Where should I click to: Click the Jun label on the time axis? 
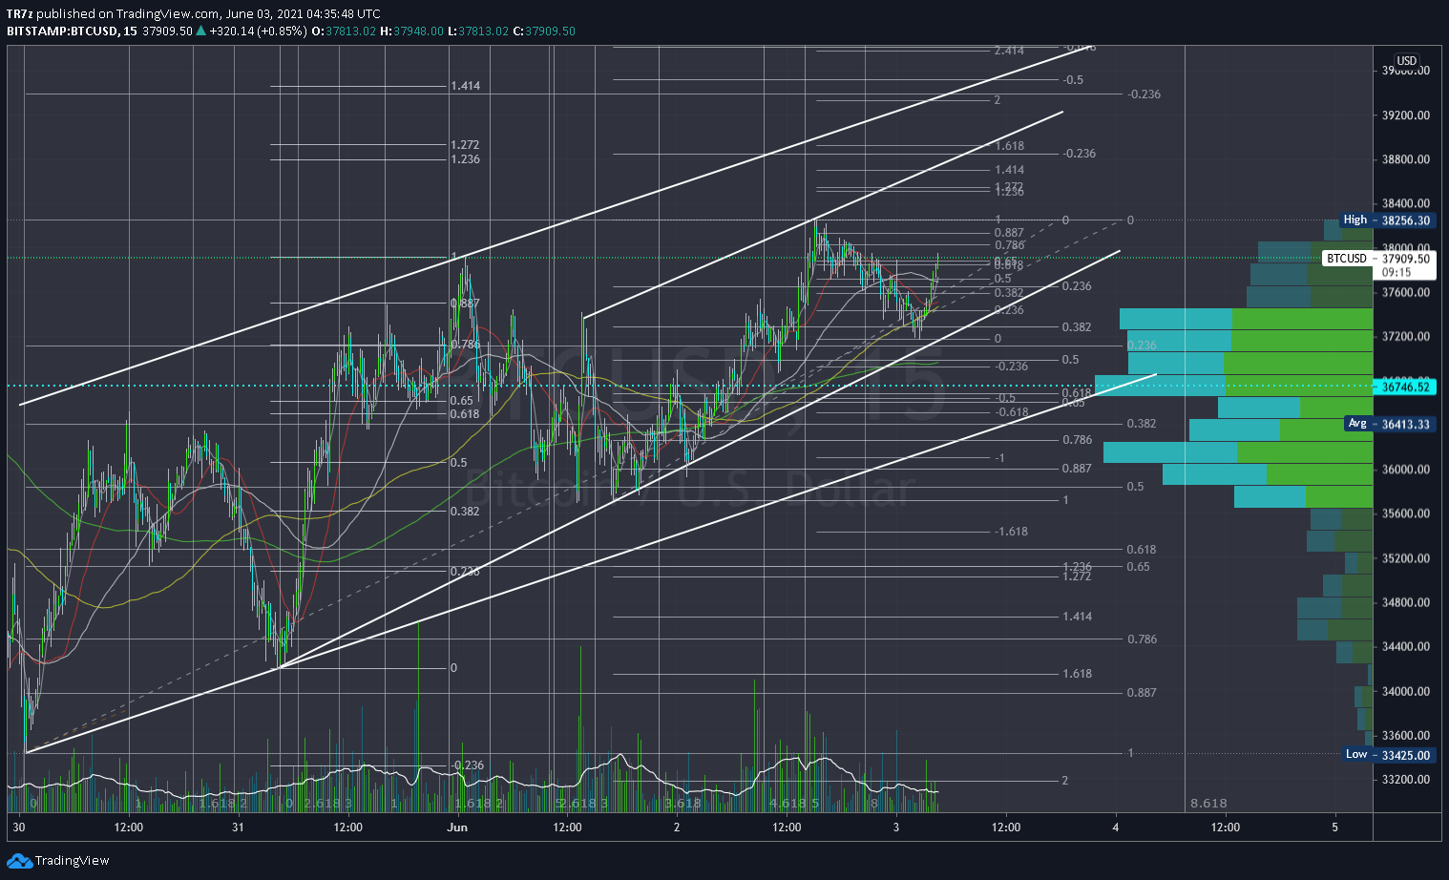(x=457, y=828)
